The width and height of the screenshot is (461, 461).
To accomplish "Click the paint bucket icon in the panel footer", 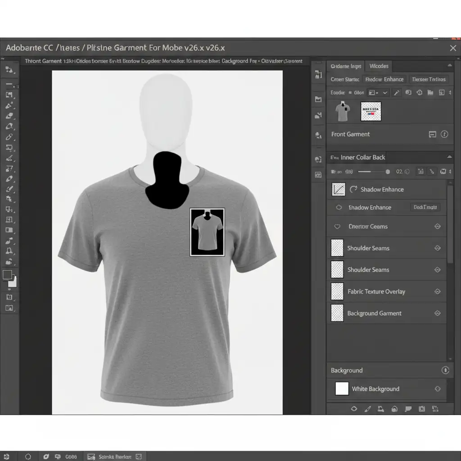I will [395, 409].
